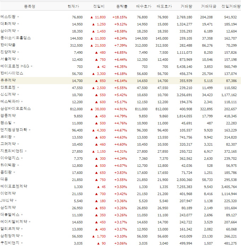
Task: Sort by the 현재가 column header
Action: click(x=73, y=6)
